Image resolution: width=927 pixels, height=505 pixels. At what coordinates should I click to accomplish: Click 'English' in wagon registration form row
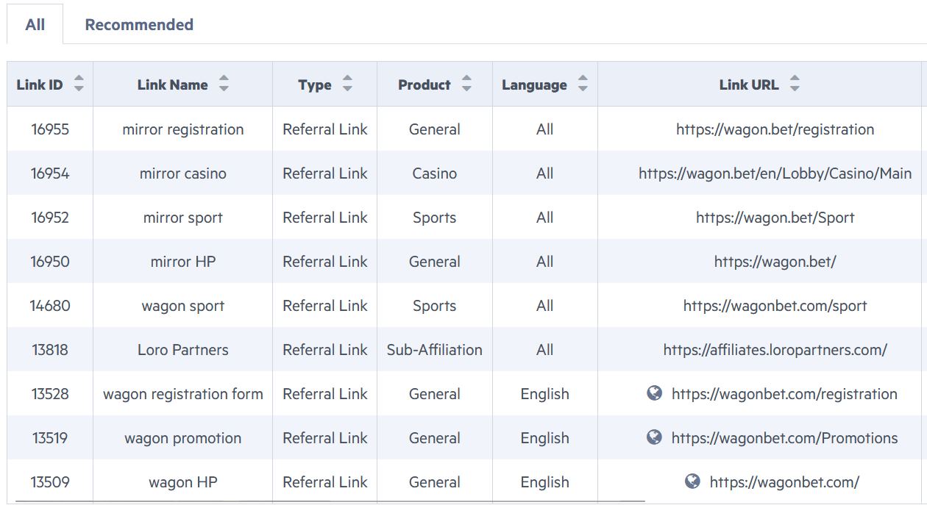point(545,394)
